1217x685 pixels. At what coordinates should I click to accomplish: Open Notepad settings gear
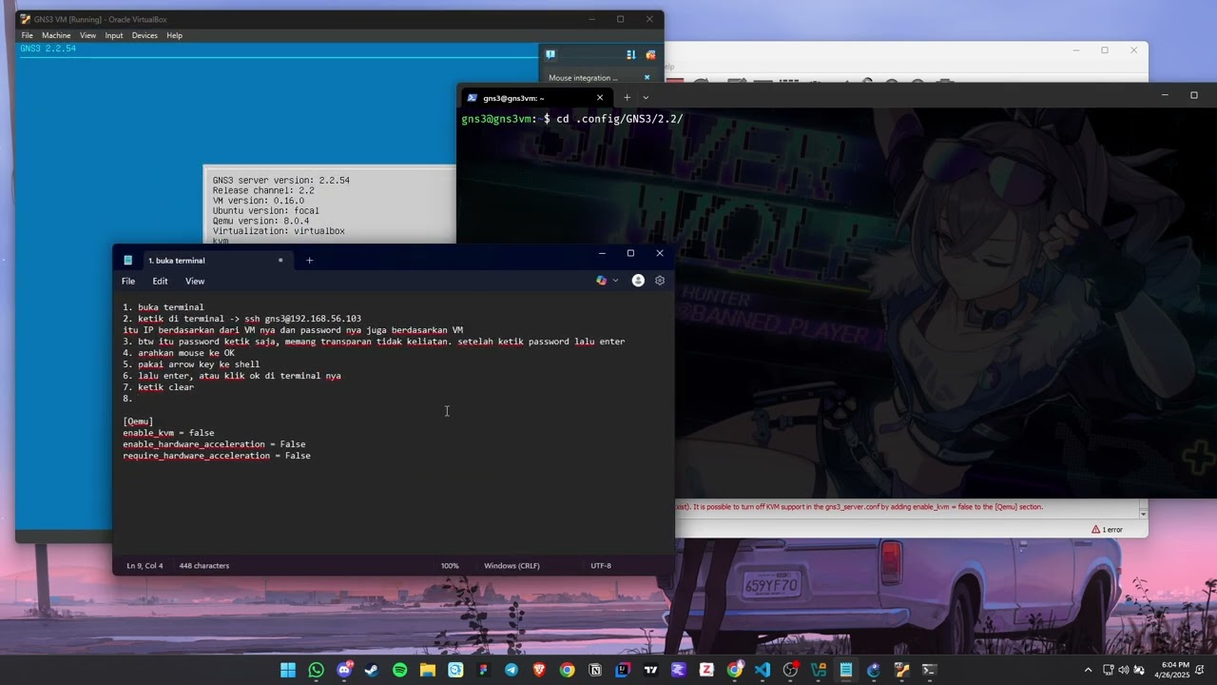pyautogui.click(x=660, y=281)
